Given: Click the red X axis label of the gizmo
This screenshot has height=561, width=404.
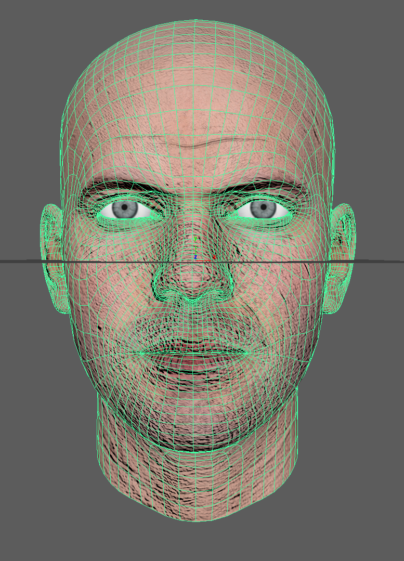Looking at the screenshot, I should click(214, 257).
